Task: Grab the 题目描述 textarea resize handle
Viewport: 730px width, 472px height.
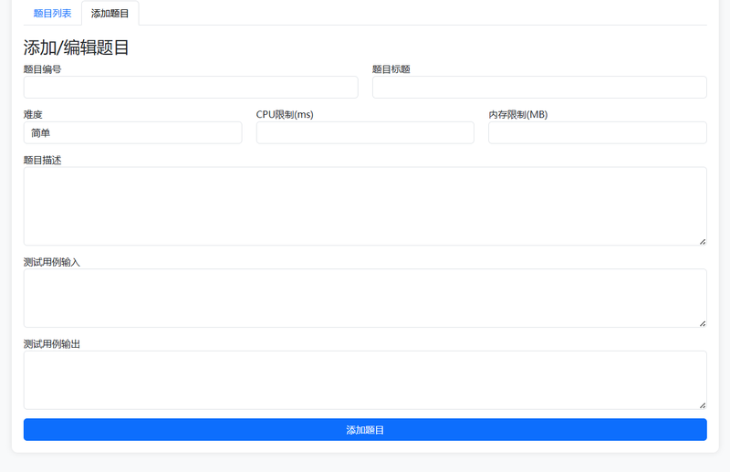Action: click(x=703, y=241)
